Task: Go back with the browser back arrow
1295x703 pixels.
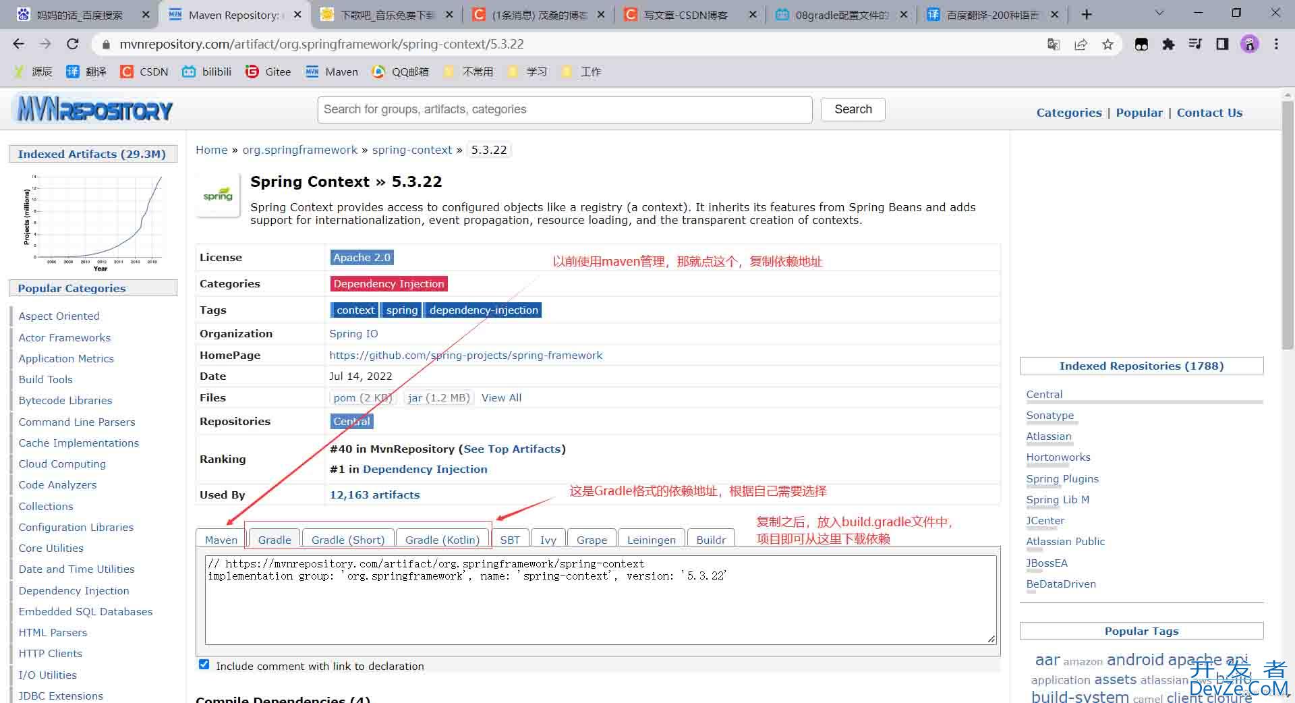Action: (x=19, y=44)
